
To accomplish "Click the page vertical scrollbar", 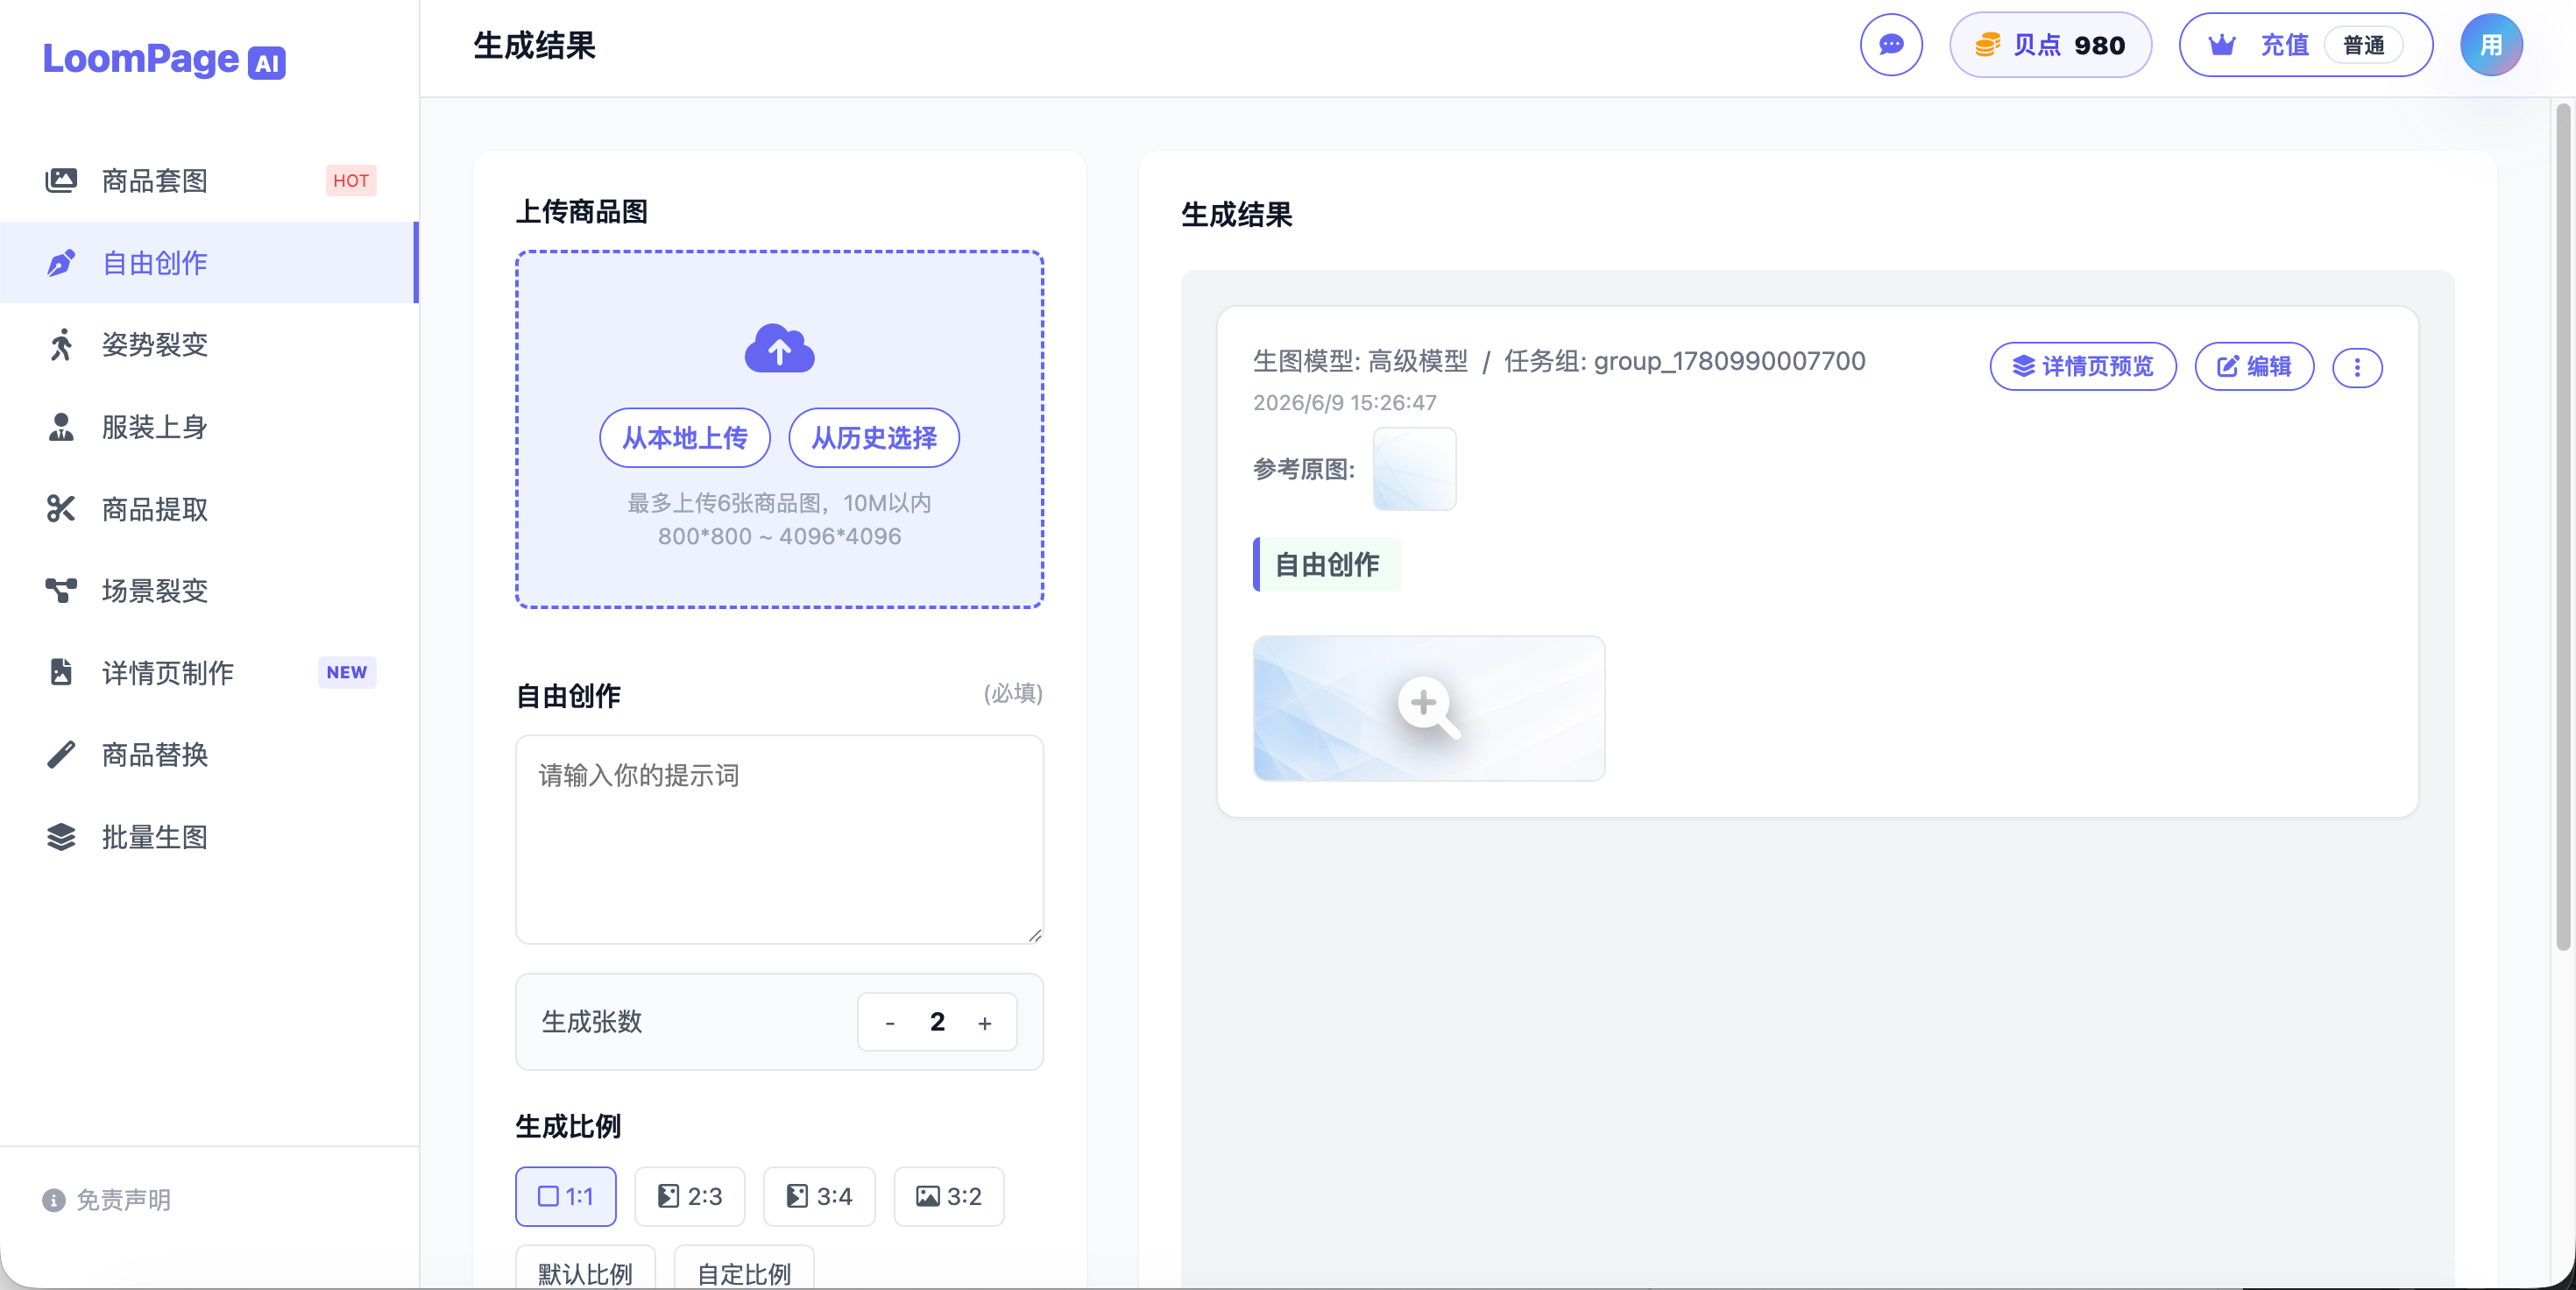I will pyautogui.click(x=2563, y=526).
